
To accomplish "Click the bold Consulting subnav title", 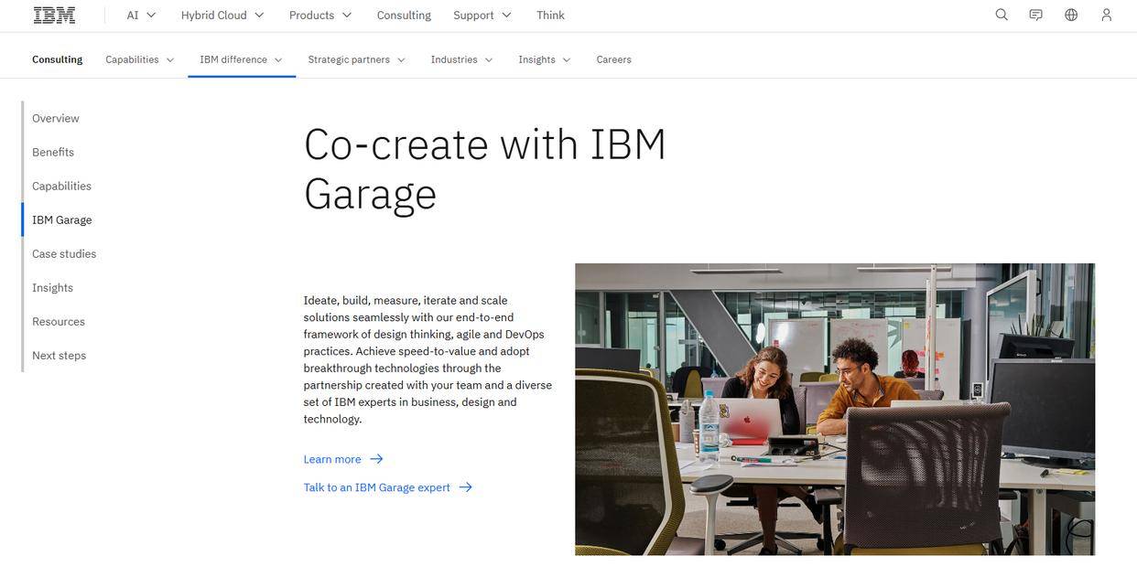I will click(57, 59).
